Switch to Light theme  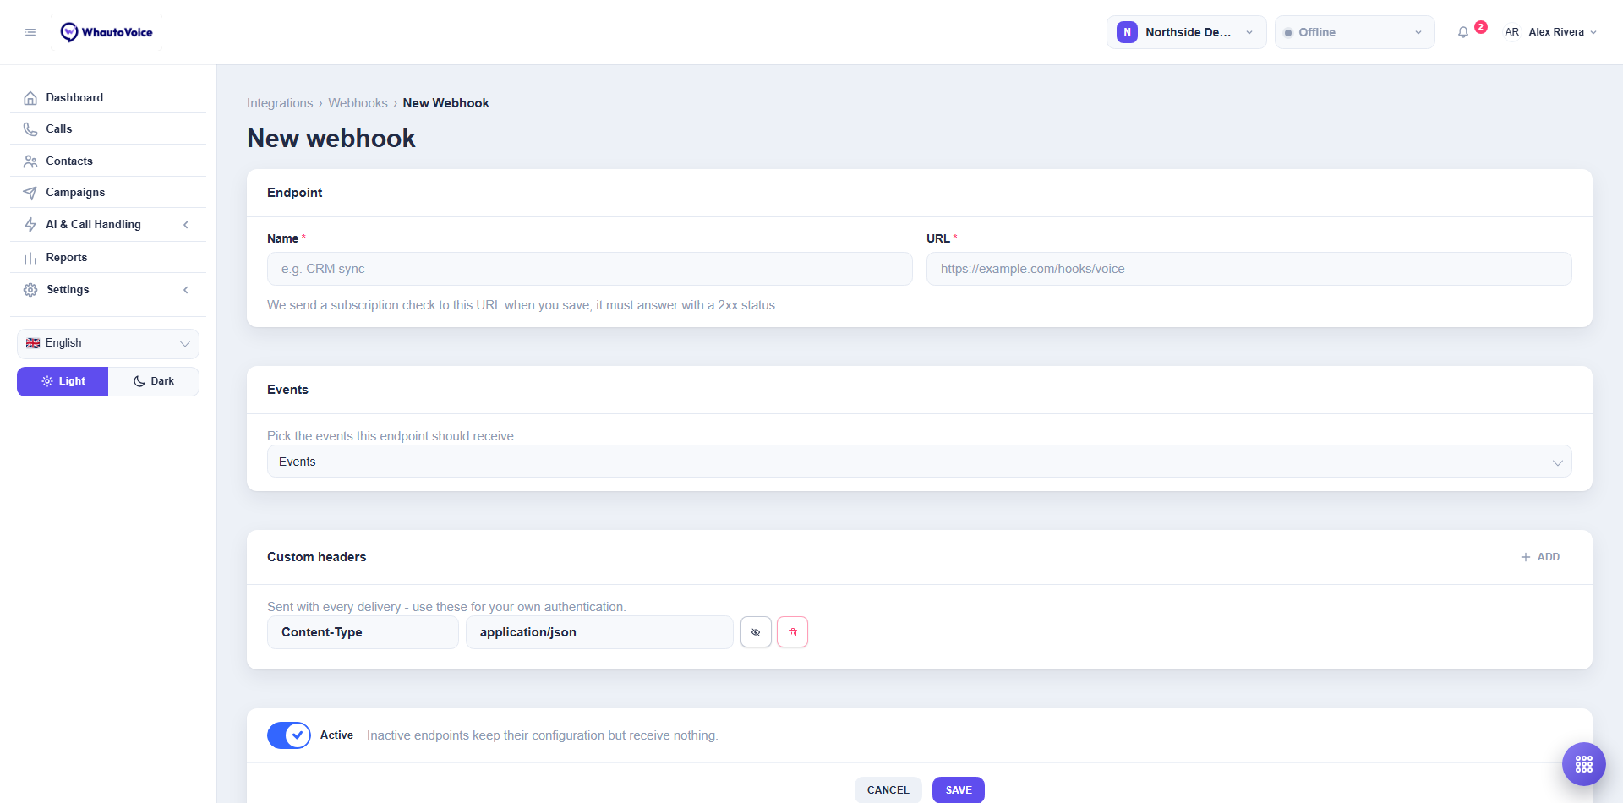pyautogui.click(x=63, y=381)
